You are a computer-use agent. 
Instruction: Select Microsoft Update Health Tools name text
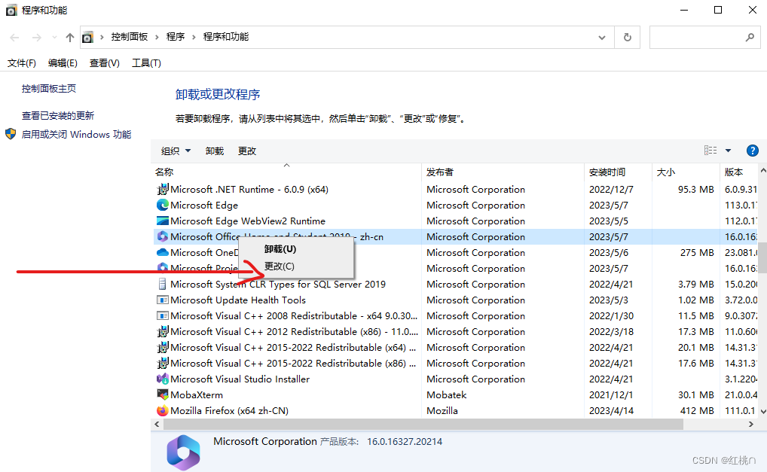click(238, 300)
